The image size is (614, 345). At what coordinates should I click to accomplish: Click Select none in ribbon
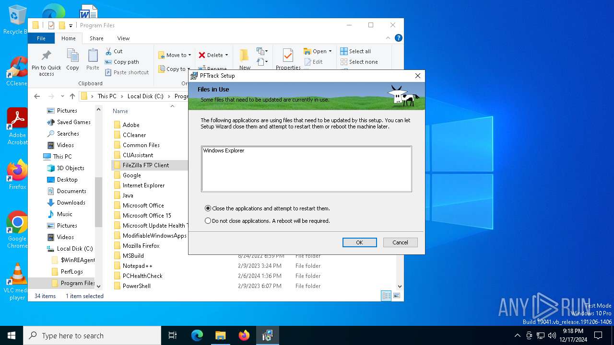click(359, 62)
